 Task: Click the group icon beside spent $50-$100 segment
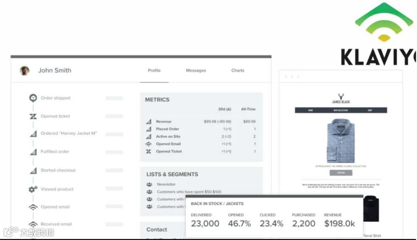coord(149,192)
